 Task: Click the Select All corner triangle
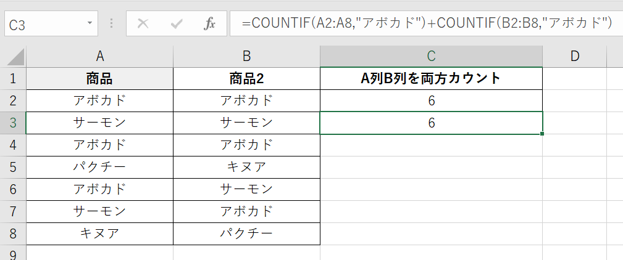point(14,57)
